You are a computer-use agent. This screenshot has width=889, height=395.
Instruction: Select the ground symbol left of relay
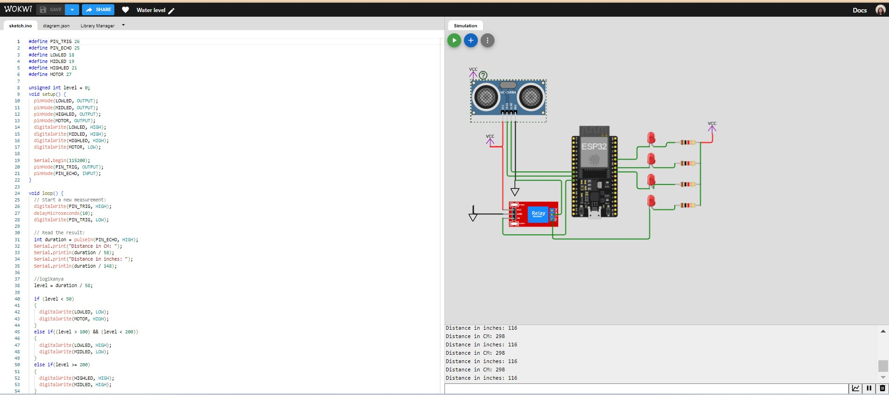473,214
